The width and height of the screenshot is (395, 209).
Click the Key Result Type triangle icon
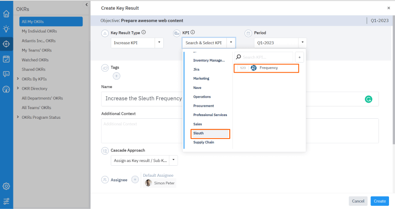pos(105,33)
